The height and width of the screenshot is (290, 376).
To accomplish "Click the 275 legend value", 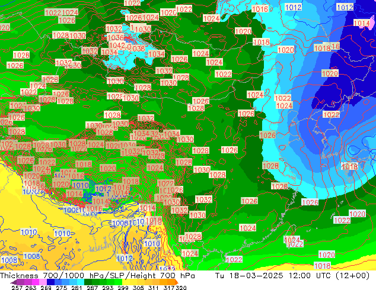I will click(x=62, y=288).
